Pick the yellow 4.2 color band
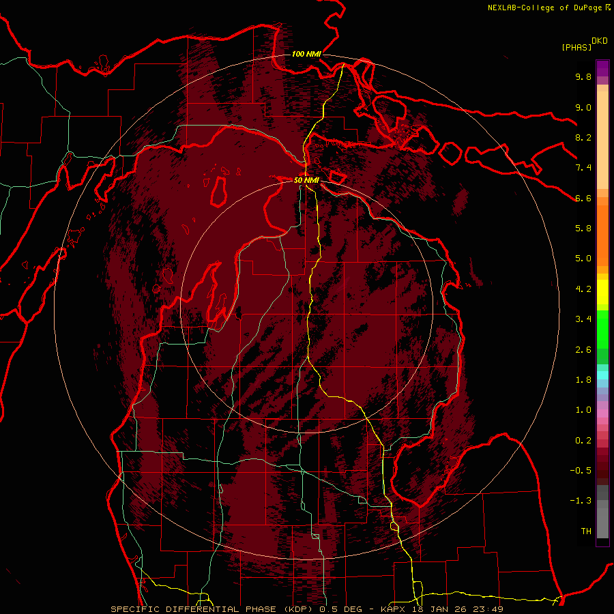This screenshot has height=614, width=614. [602, 292]
